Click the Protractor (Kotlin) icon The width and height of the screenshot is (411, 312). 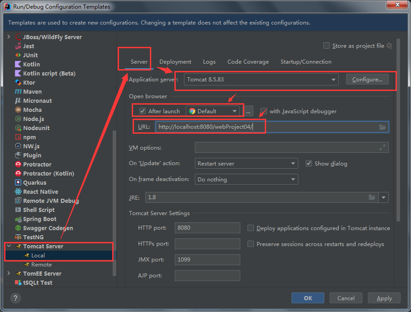tap(18, 173)
